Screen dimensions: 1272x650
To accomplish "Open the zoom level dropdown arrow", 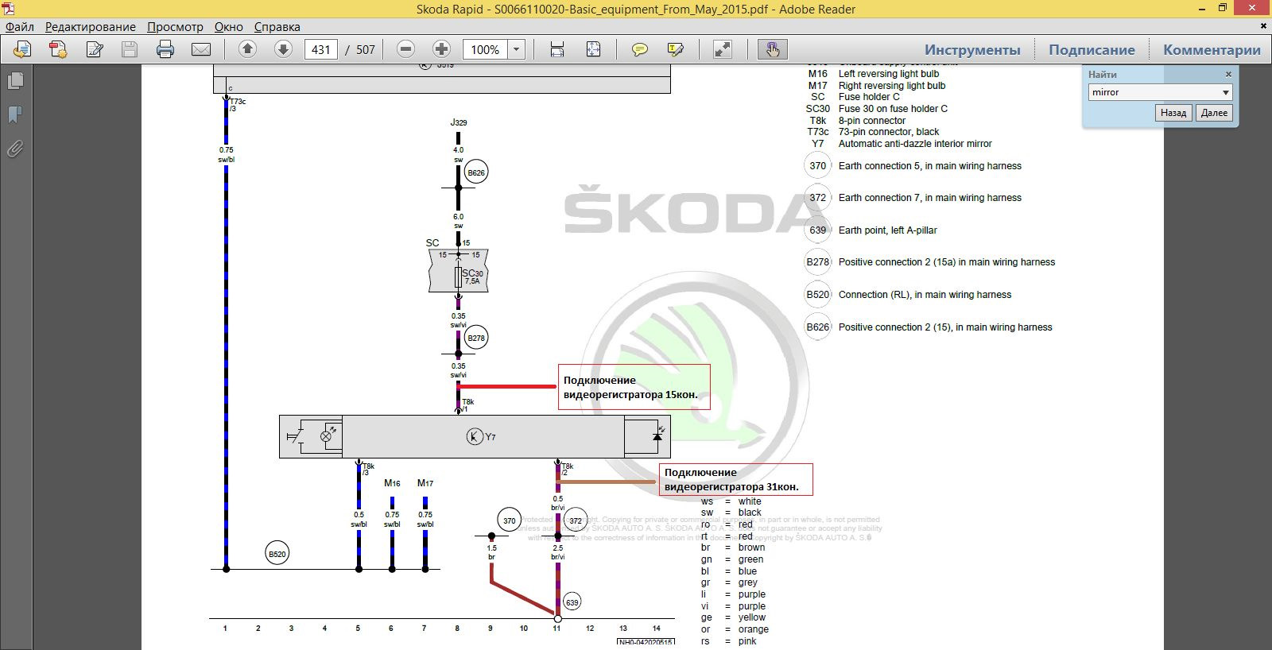I will 517,49.
